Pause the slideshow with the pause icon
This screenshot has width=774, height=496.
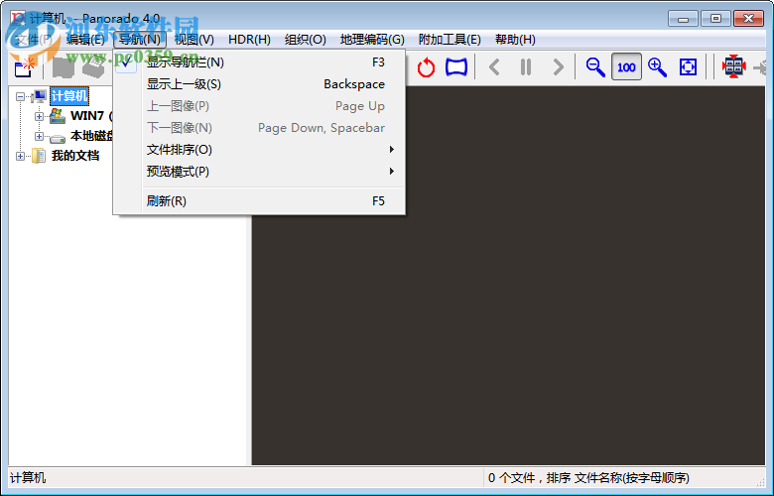pos(526,66)
